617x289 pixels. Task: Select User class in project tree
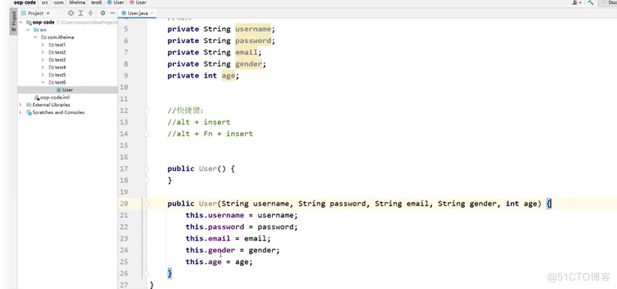coord(67,90)
